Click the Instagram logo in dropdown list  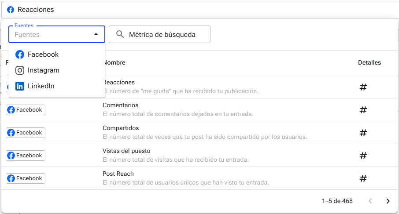coord(19,70)
